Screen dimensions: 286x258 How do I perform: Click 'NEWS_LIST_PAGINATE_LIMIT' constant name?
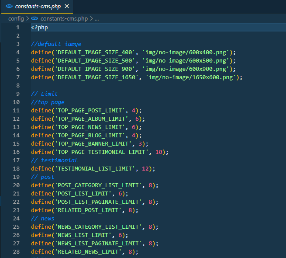click(x=98, y=244)
